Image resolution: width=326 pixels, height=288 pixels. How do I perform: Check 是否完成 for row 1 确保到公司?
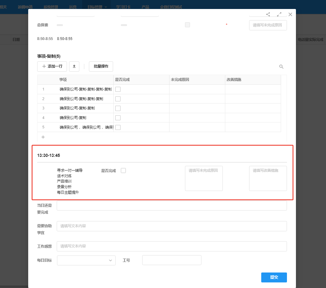(118, 89)
